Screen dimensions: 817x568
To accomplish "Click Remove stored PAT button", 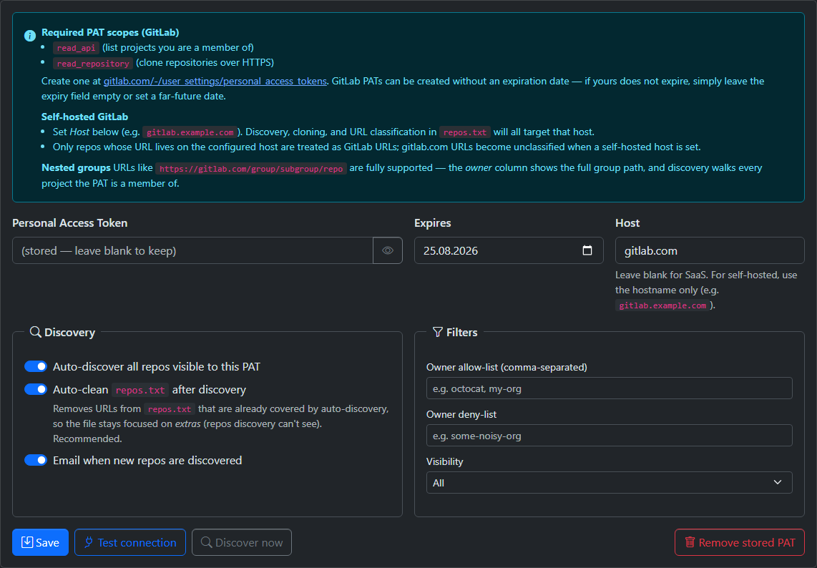I will (x=739, y=542).
